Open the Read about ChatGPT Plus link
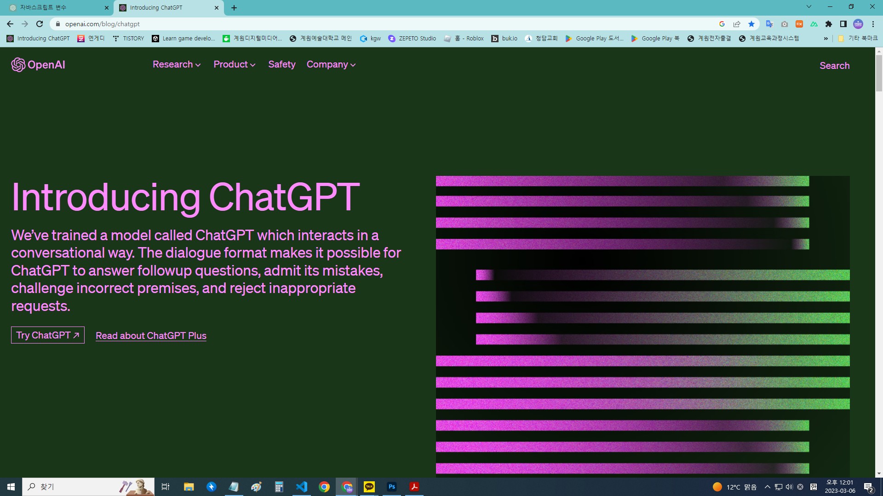883x496 pixels. click(151, 335)
